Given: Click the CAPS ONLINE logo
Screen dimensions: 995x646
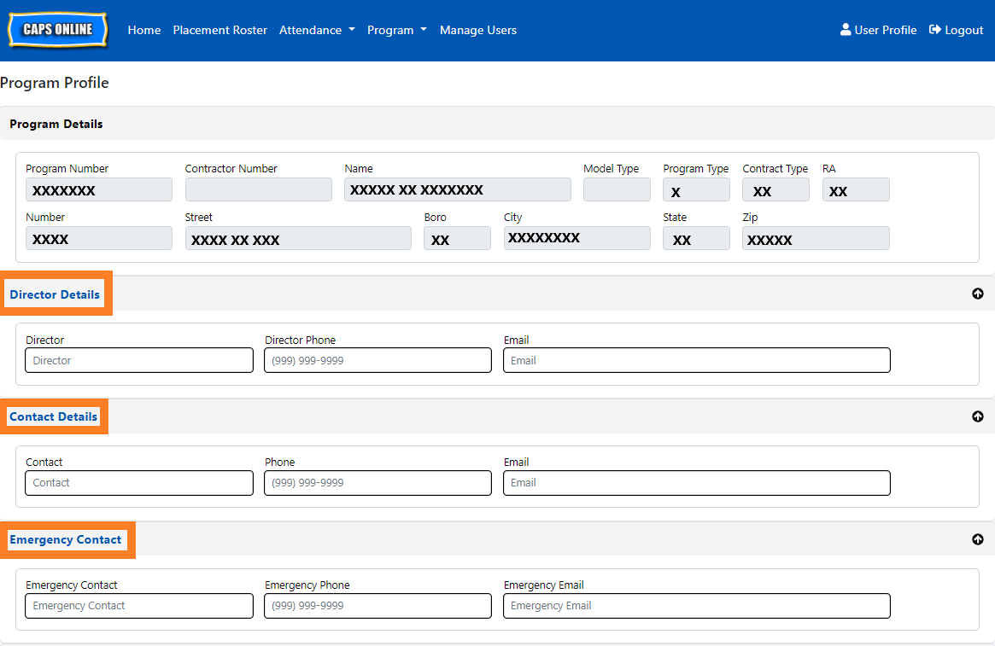Looking at the screenshot, I should coord(58,30).
